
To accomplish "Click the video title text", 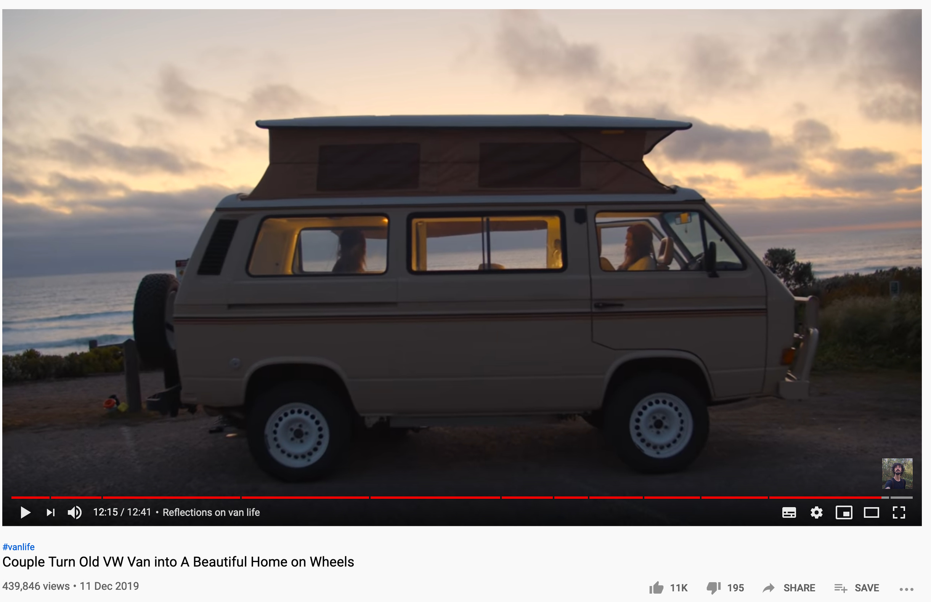I will click(x=178, y=562).
